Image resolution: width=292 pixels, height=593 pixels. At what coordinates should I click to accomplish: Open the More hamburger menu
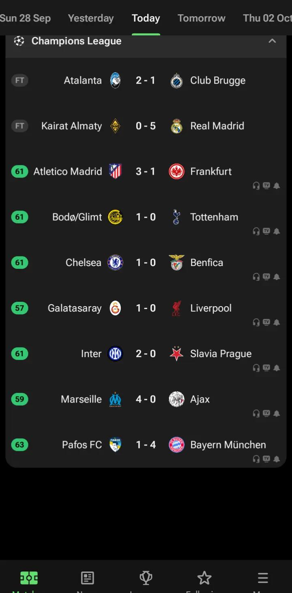click(262, 578)
